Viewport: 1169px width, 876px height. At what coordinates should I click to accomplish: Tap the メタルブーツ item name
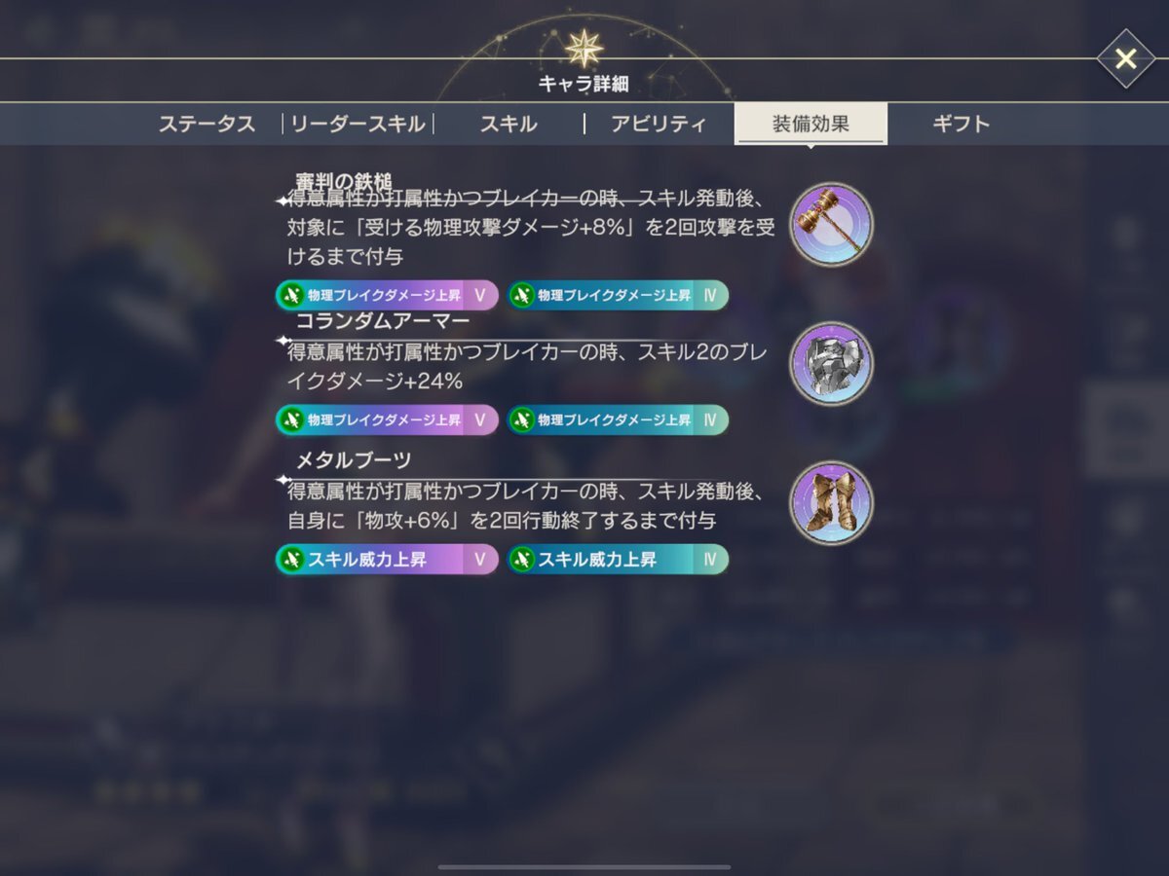tap(354, 459)
